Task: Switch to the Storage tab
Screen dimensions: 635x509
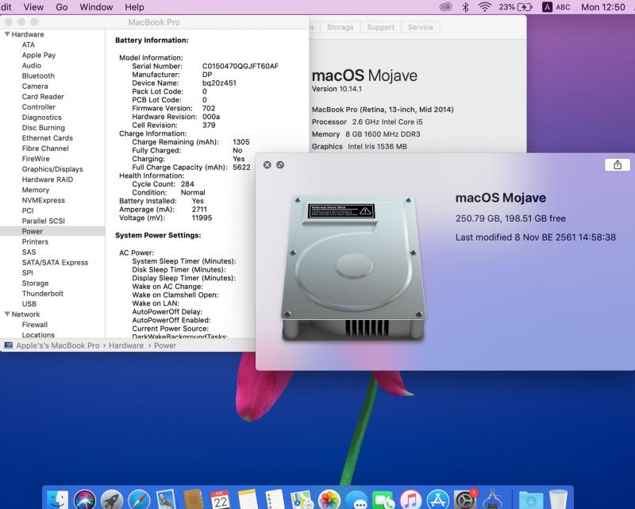Action: tap(340, 27)
